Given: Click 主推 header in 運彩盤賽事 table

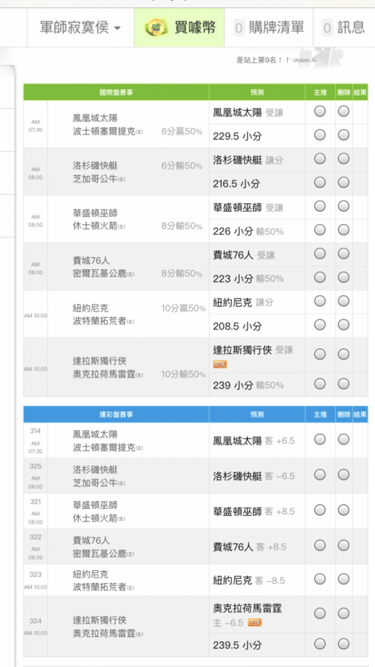Looking at the screenshot, I should [320, 414].
